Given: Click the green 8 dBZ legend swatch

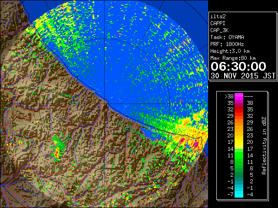Looking at the screenshot, I should [239, 162].
